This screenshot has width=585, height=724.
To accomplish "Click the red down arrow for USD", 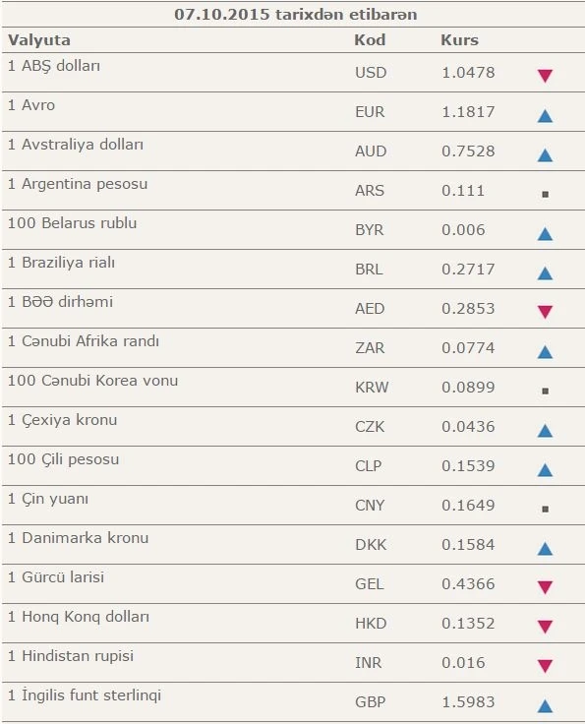I will (x=545, y=76).
